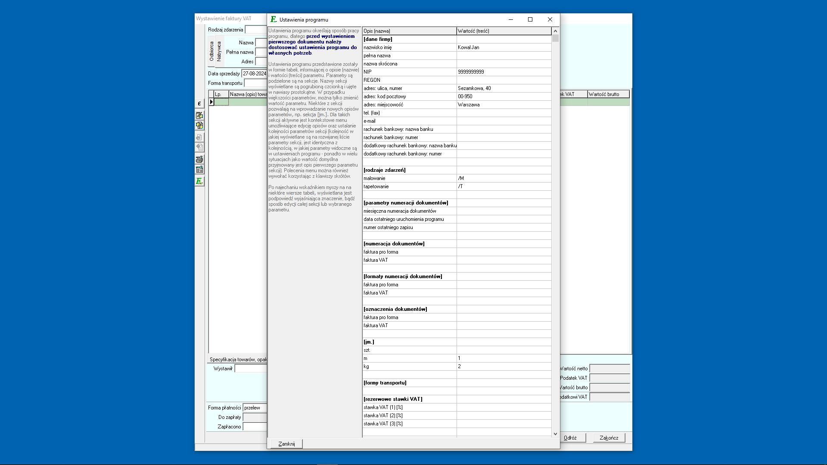Select the NIP value cell
827x465 pixels.
point(503,72)
